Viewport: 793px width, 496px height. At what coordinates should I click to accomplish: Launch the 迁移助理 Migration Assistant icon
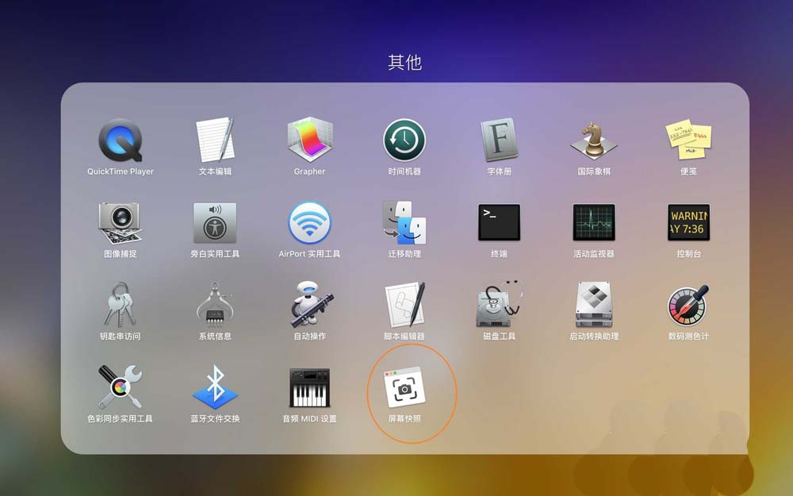[x=404, y=223]
